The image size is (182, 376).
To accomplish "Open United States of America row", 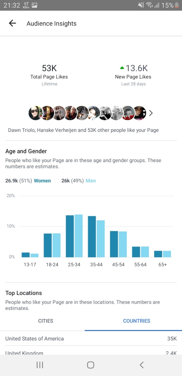I will point(91,339).
